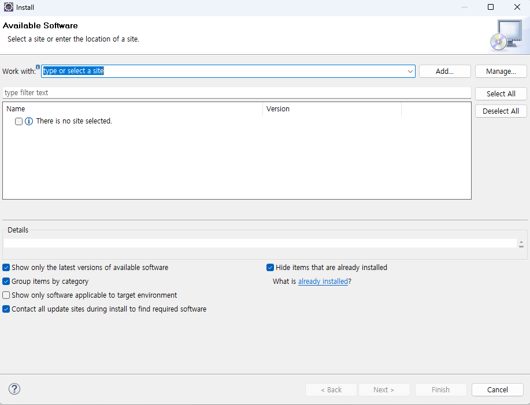Open the Manage... sites button
This screenshot has height=405, width=530.
point(501,71)
